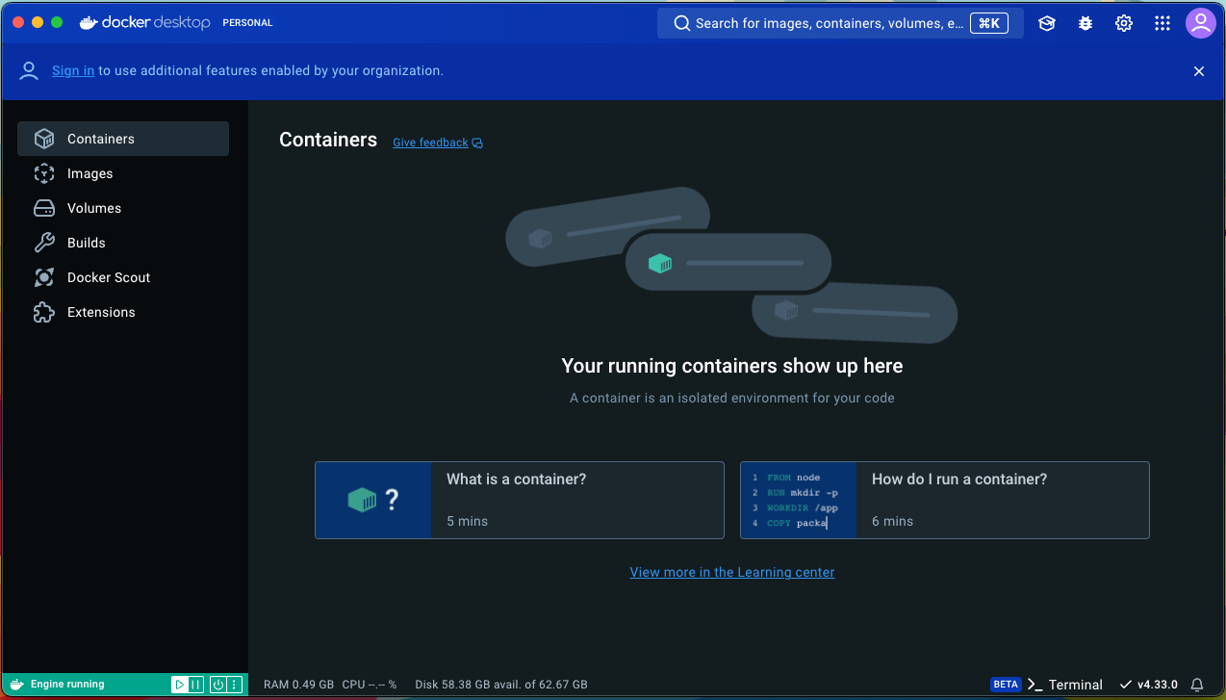Click the Engine running status label
This screenshot has width=1226, height=700.
[x=67, y=685]
